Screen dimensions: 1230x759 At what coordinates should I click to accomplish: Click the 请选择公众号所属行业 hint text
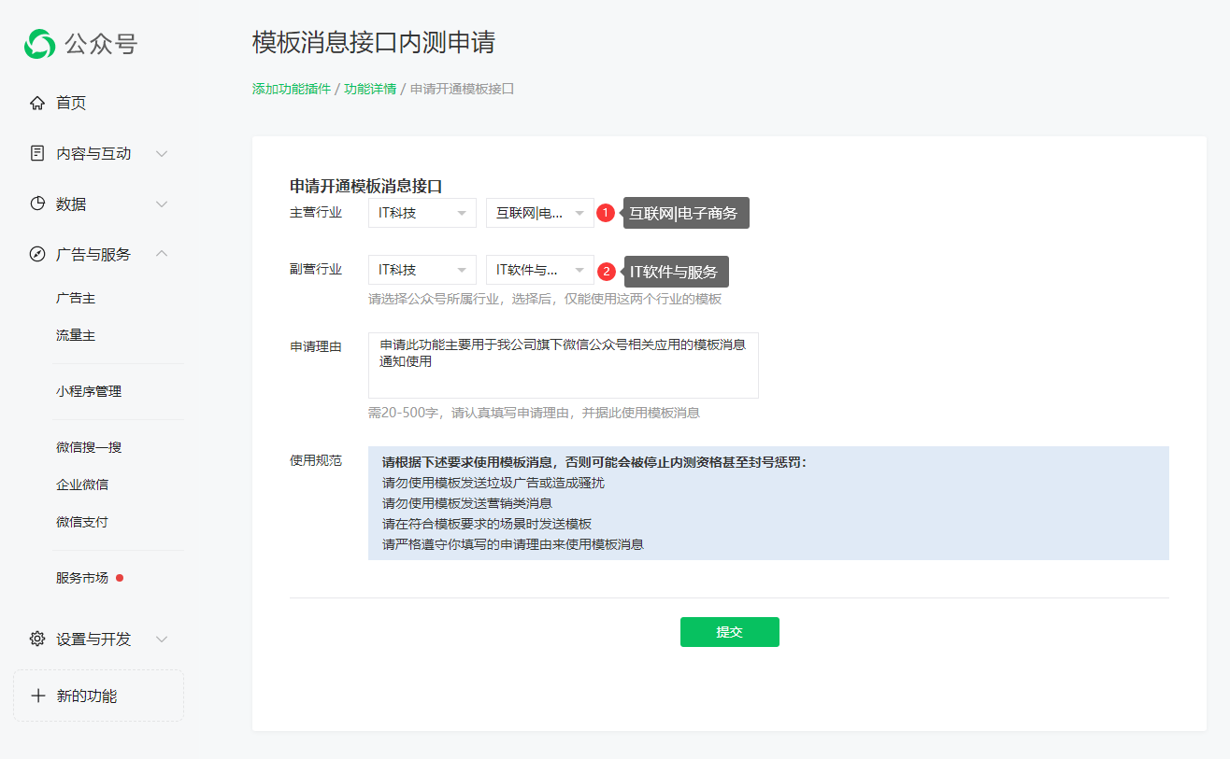[545, 299]
